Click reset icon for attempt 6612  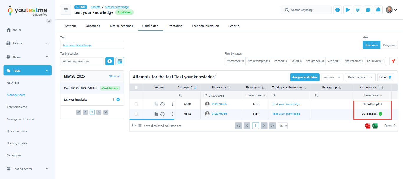[163, 114]
